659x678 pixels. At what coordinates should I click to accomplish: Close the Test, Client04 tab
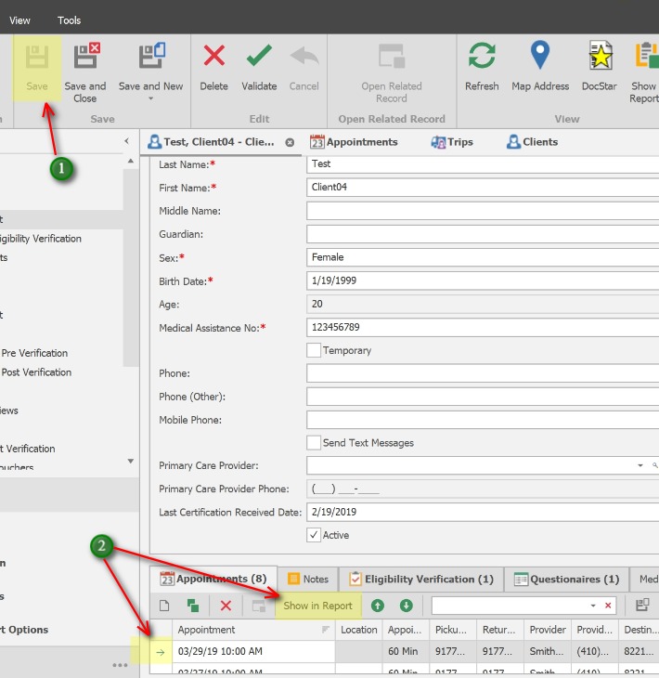[290, 142]
